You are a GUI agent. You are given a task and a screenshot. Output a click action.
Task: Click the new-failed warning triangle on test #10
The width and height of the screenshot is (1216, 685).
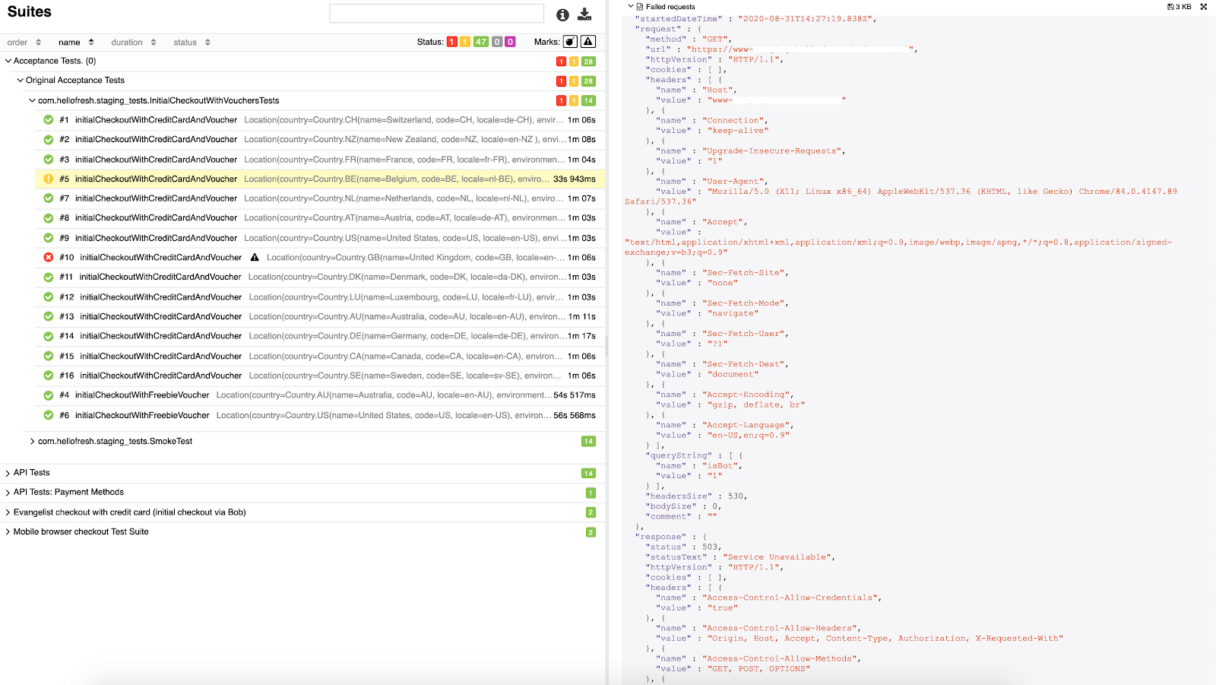click(x=255, y=257)
